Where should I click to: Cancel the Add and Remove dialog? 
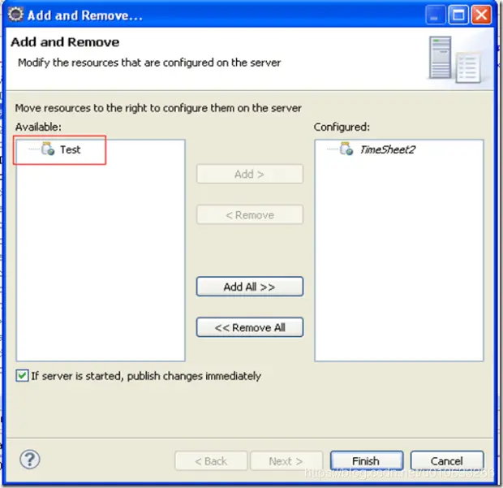[447, 461]
